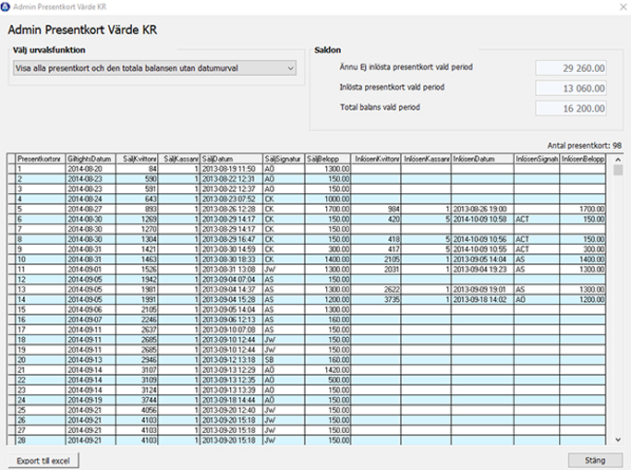Click sale date 2013-09-12 13:18
The width and height of the screenshot is (631, 470).
232,360
